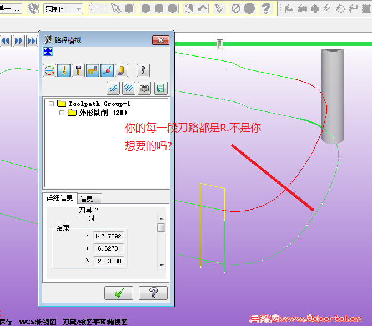
Task: Click the details panel scrollbar thumb
Action: coord(162,228)
